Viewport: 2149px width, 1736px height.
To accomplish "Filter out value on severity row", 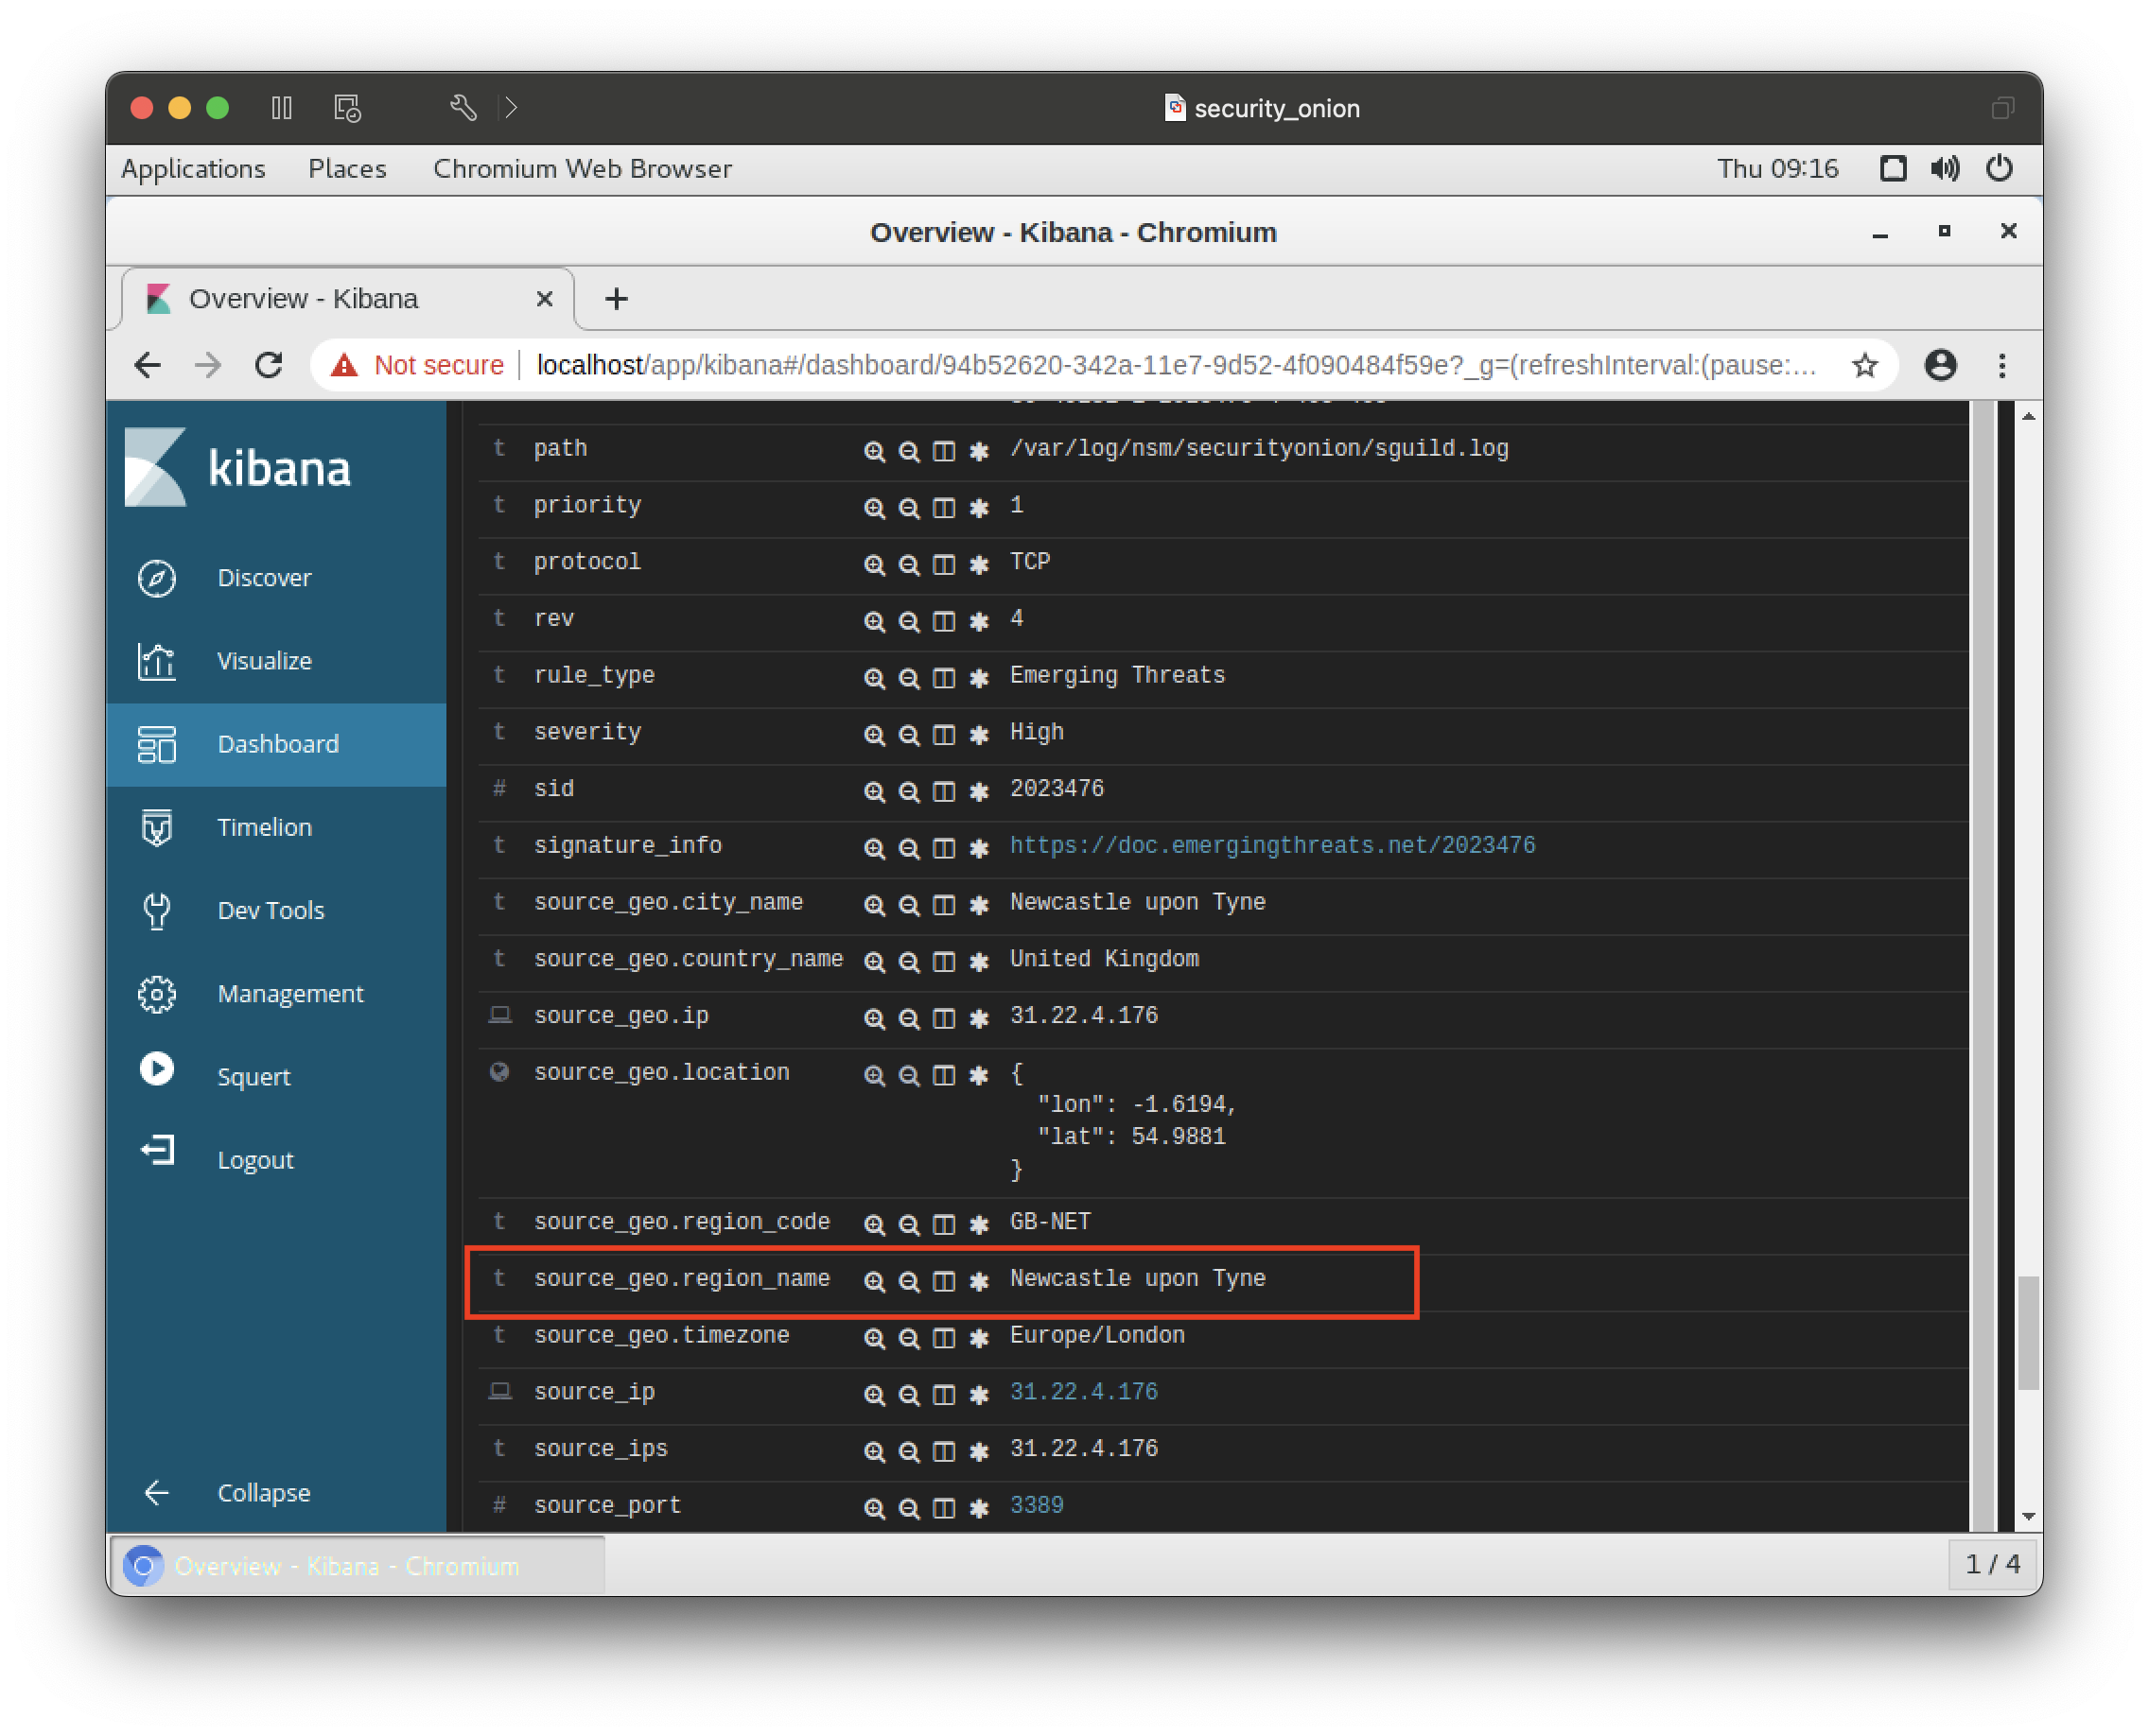I will pyautogui.click(x=908, y=735).
